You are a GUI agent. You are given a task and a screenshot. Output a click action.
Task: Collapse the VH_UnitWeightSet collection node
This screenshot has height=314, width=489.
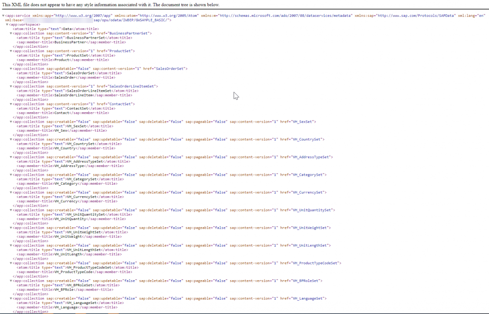11,228
